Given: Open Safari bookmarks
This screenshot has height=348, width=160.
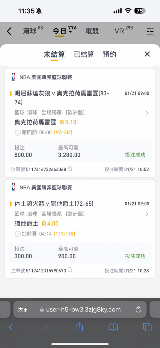Looking at the screenshot, I should click(113, 327).
